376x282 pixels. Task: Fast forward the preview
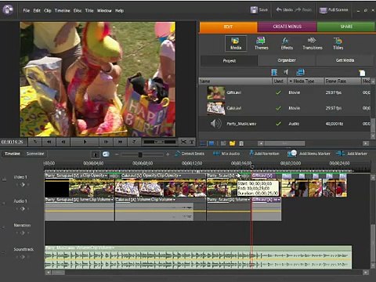120,142
